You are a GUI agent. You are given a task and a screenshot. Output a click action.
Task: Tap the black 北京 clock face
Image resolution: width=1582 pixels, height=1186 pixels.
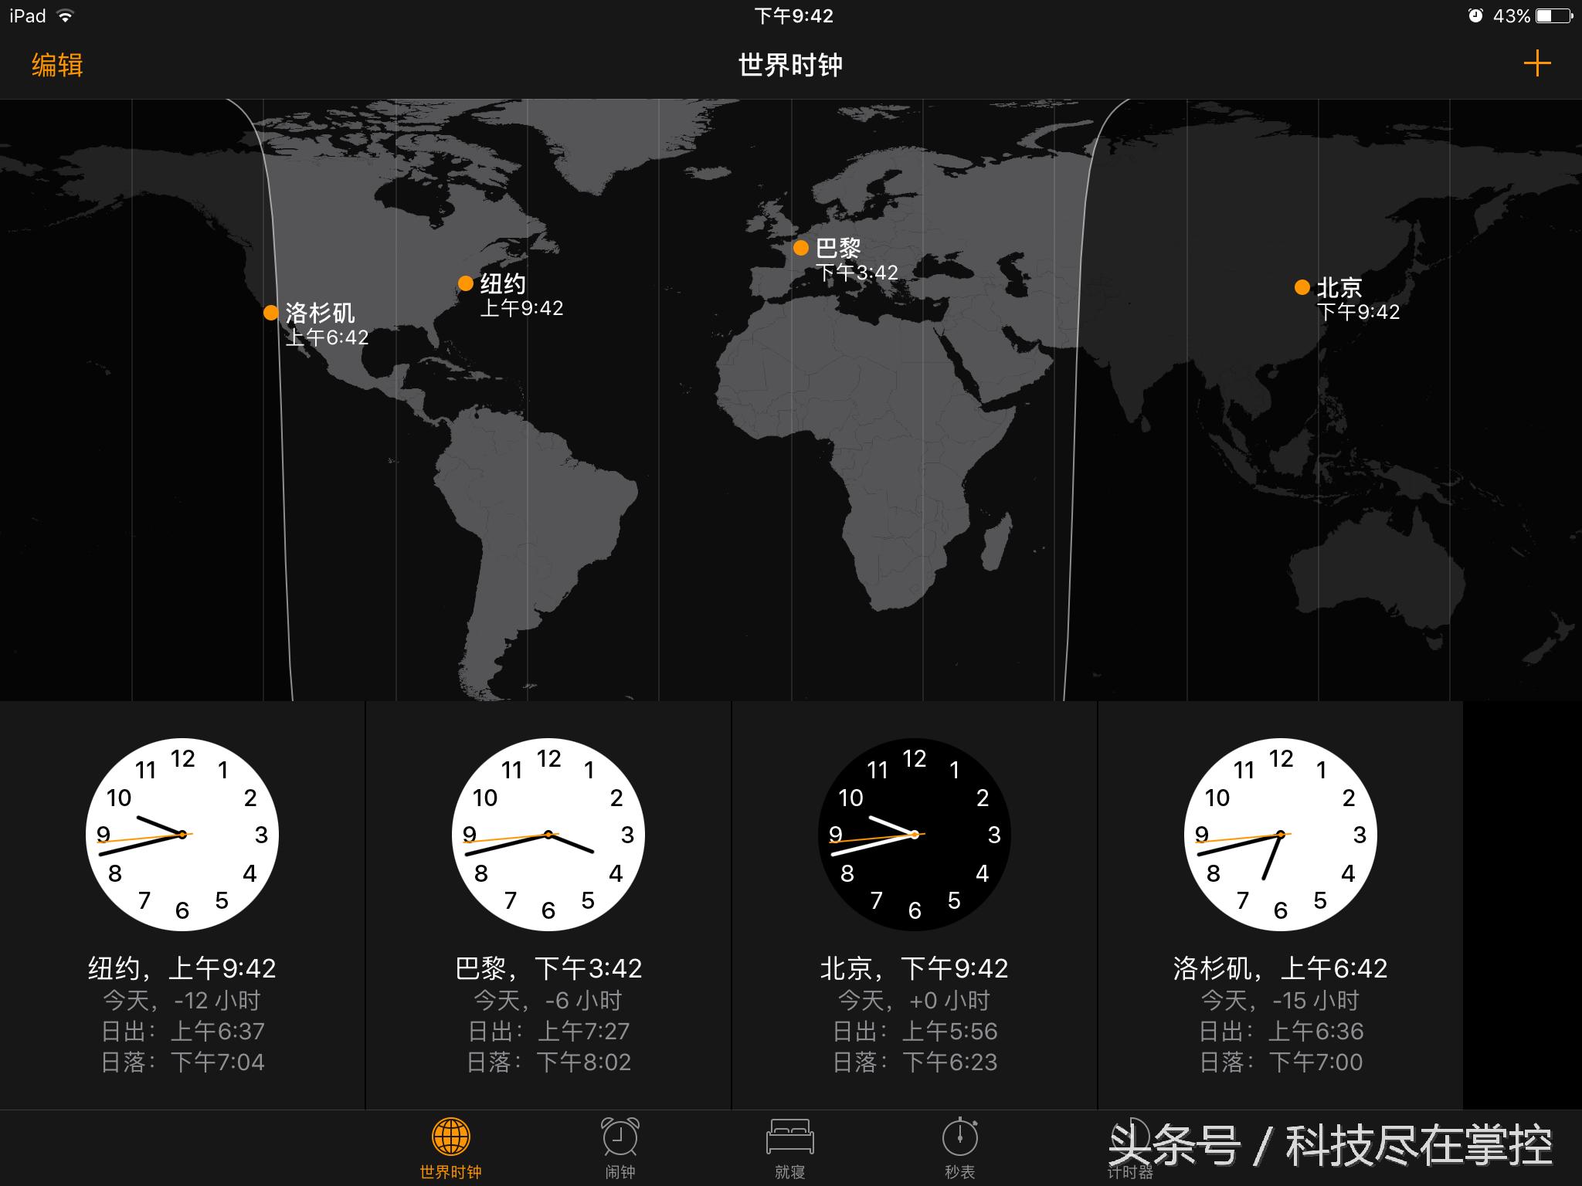[x=915, y=835]
